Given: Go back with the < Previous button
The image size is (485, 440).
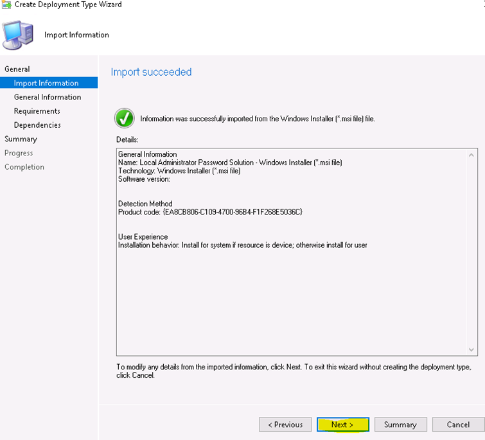Looking at the screenshot, I should click(x=285, y=425).
